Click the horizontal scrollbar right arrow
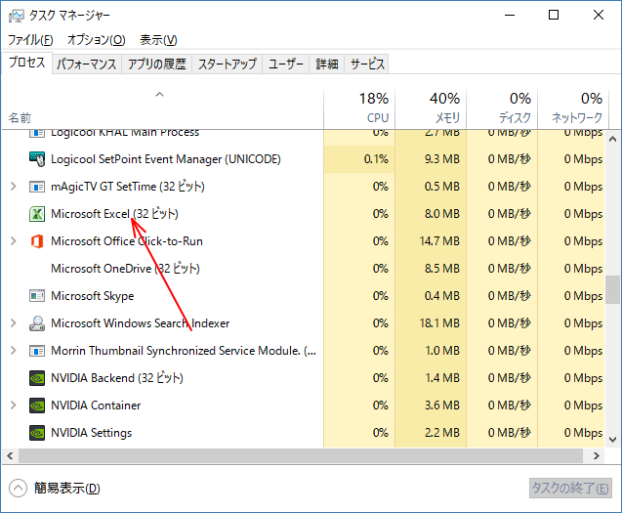 597,455
